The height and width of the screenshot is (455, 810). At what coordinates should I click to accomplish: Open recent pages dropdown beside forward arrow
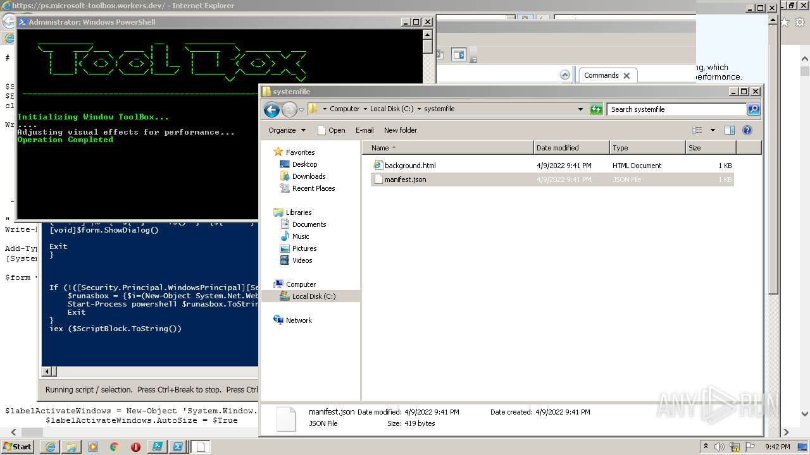pyautogui.click(x=301, y=109)
